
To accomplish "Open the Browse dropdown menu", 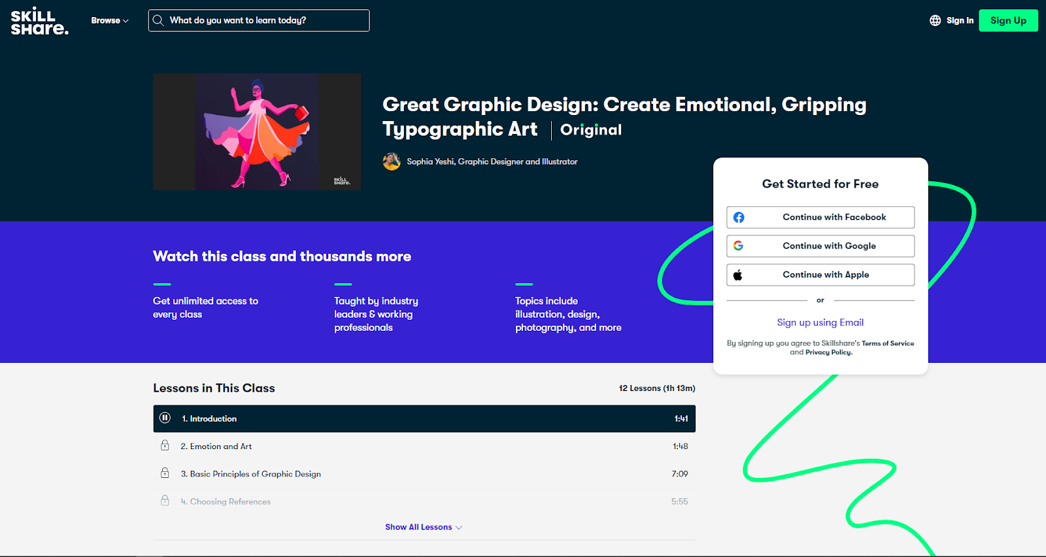I will pos(110,20).
